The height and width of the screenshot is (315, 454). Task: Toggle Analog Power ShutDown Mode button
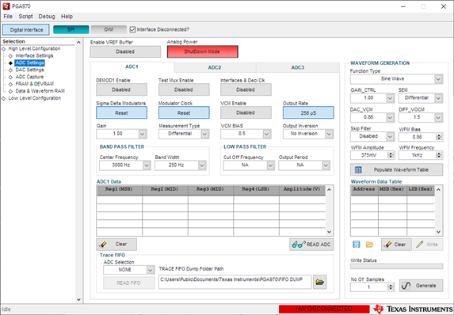(202, 51)
